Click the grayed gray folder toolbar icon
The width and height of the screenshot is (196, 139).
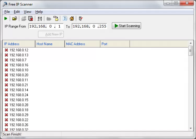tap(49, 19)
